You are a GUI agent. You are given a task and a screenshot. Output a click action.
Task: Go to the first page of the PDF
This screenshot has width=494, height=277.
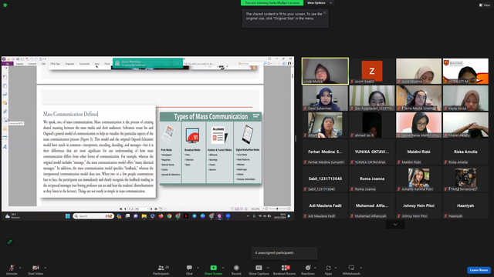[120, 209]
